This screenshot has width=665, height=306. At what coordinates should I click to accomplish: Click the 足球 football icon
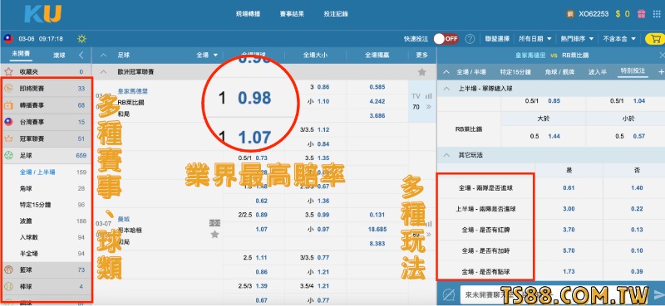8,156
